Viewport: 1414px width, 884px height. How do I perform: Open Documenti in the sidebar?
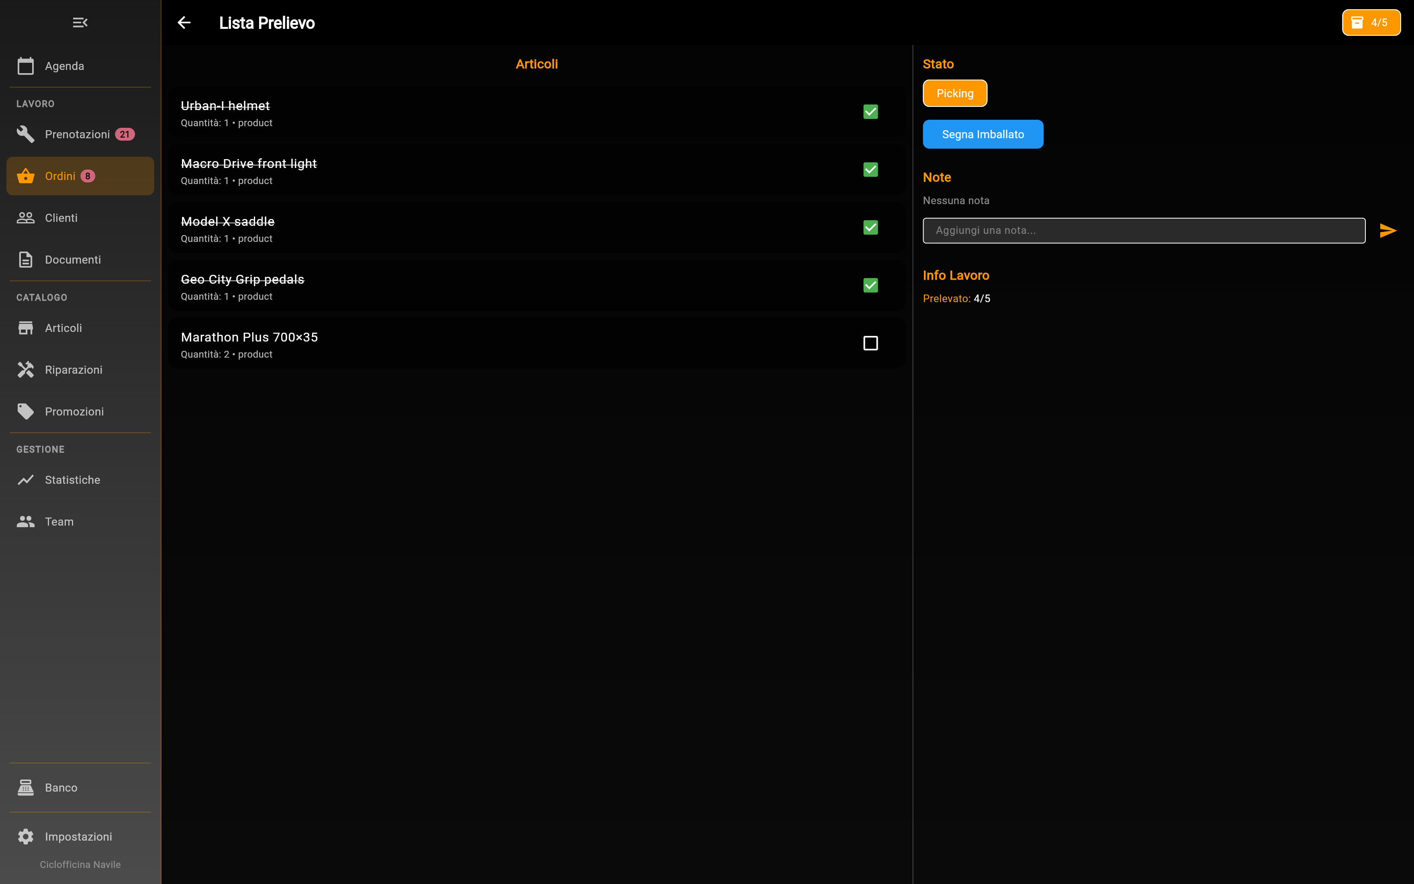[80, 260]
